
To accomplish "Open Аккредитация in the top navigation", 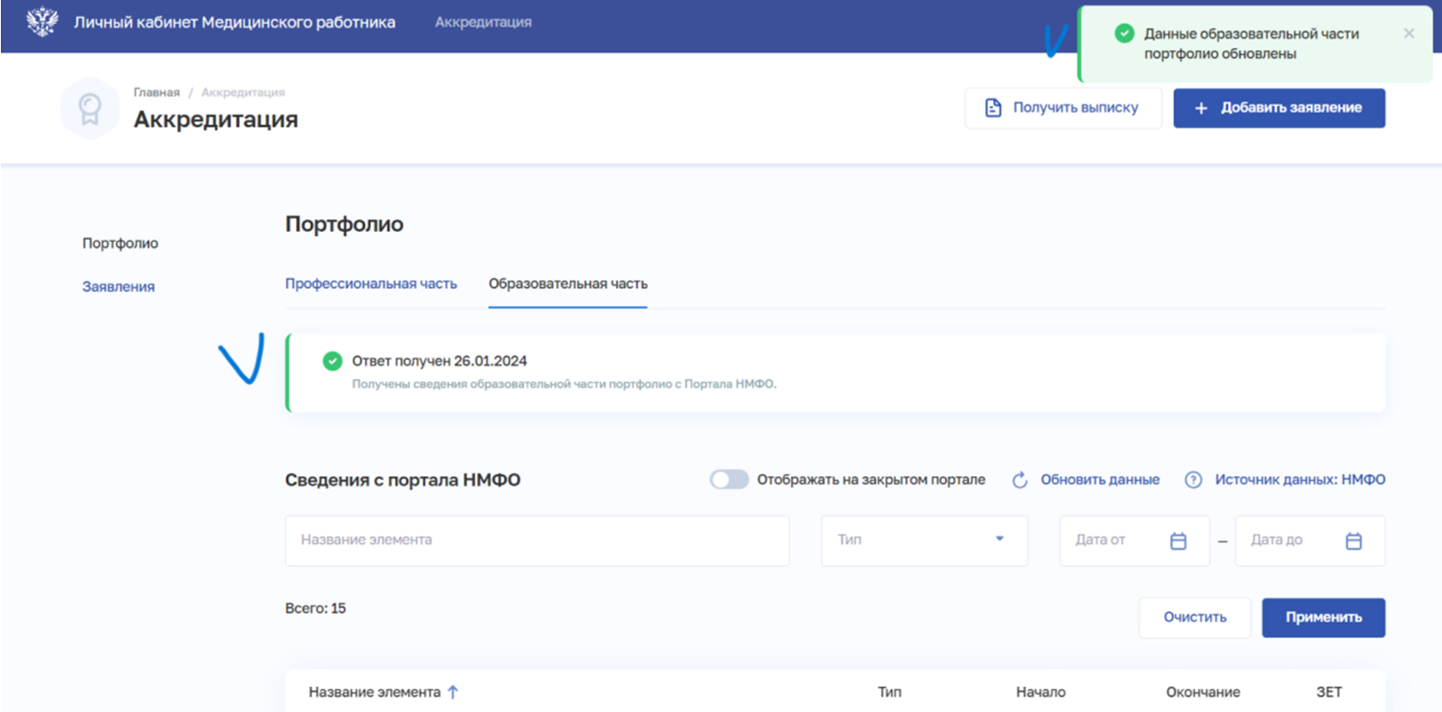I will pos(483,22).
